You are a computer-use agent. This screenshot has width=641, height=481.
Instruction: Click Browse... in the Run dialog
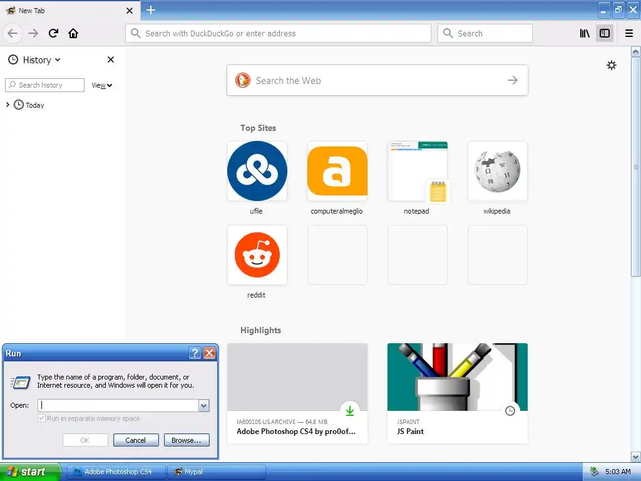187,440
